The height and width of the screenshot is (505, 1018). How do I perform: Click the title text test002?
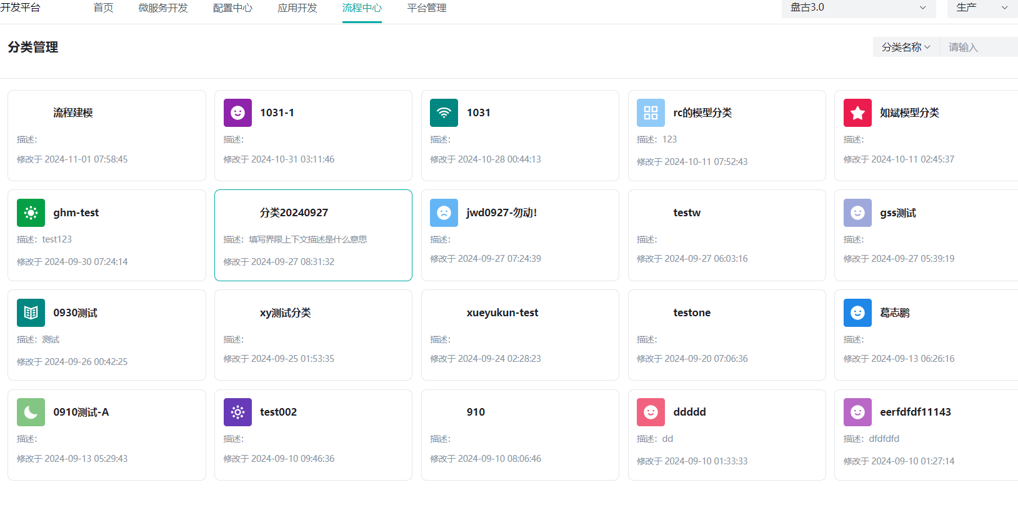pos(278,412)
